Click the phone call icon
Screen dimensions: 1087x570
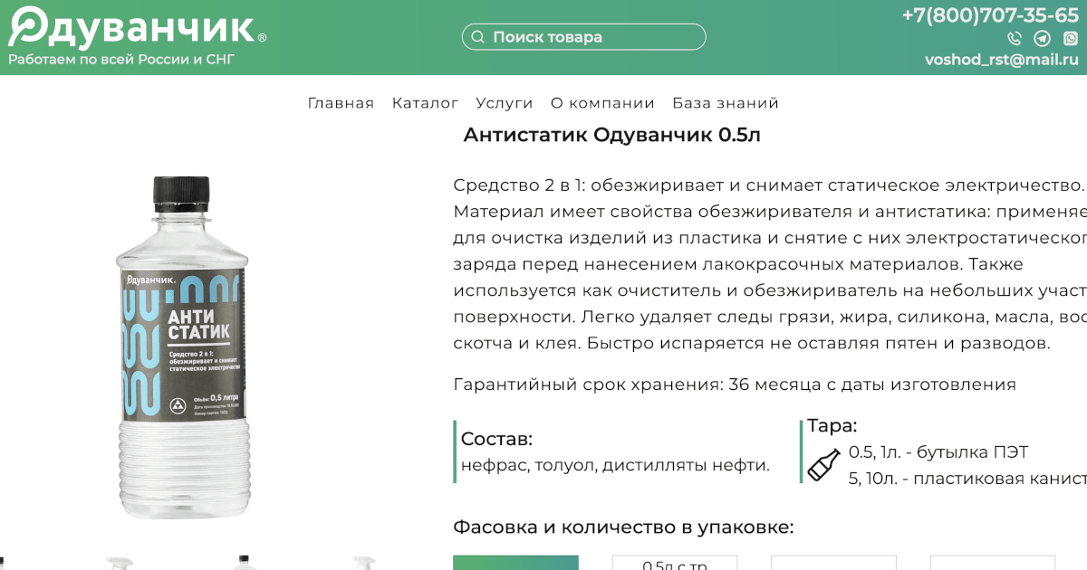(1015, 39)
